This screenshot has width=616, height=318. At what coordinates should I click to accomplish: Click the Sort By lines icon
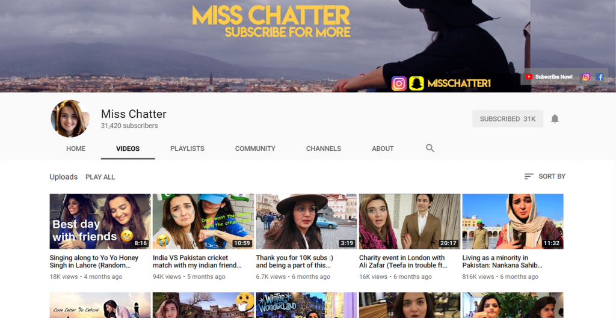point(529,177)
